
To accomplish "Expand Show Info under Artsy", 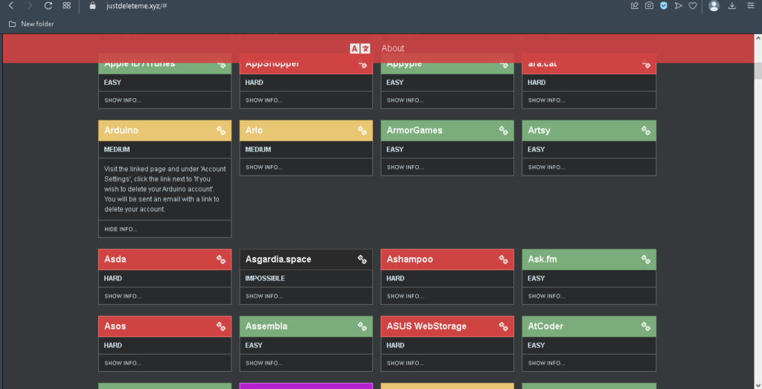I will [547, 167].
